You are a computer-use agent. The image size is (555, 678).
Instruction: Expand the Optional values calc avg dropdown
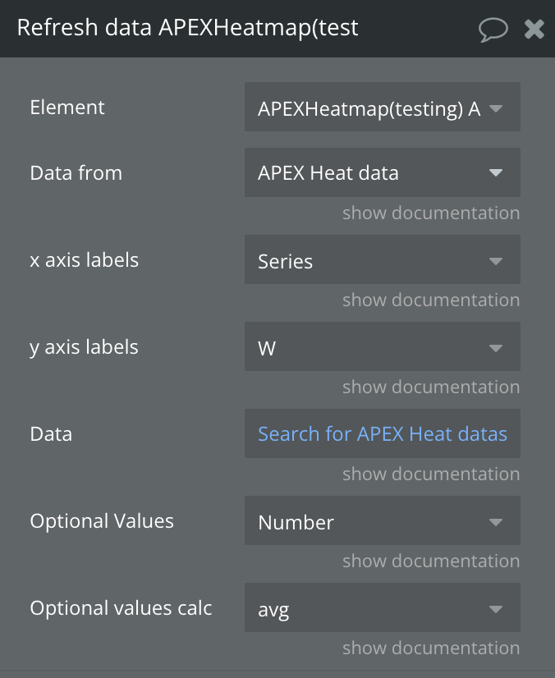382,609
